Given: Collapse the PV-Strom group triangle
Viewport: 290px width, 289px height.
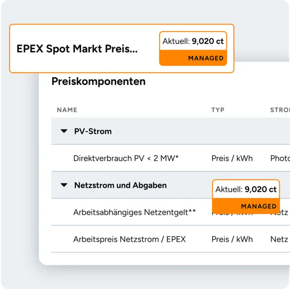Looking at the screenshot, I should pos(64,131).
